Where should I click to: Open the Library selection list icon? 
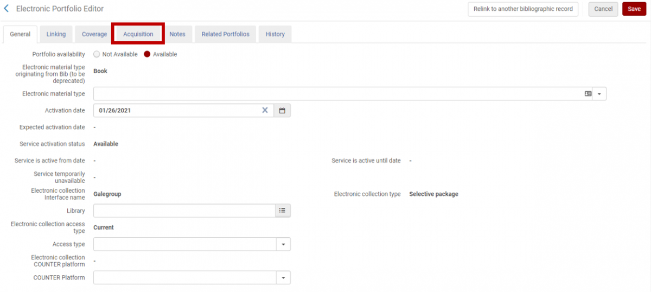(282, 211)
